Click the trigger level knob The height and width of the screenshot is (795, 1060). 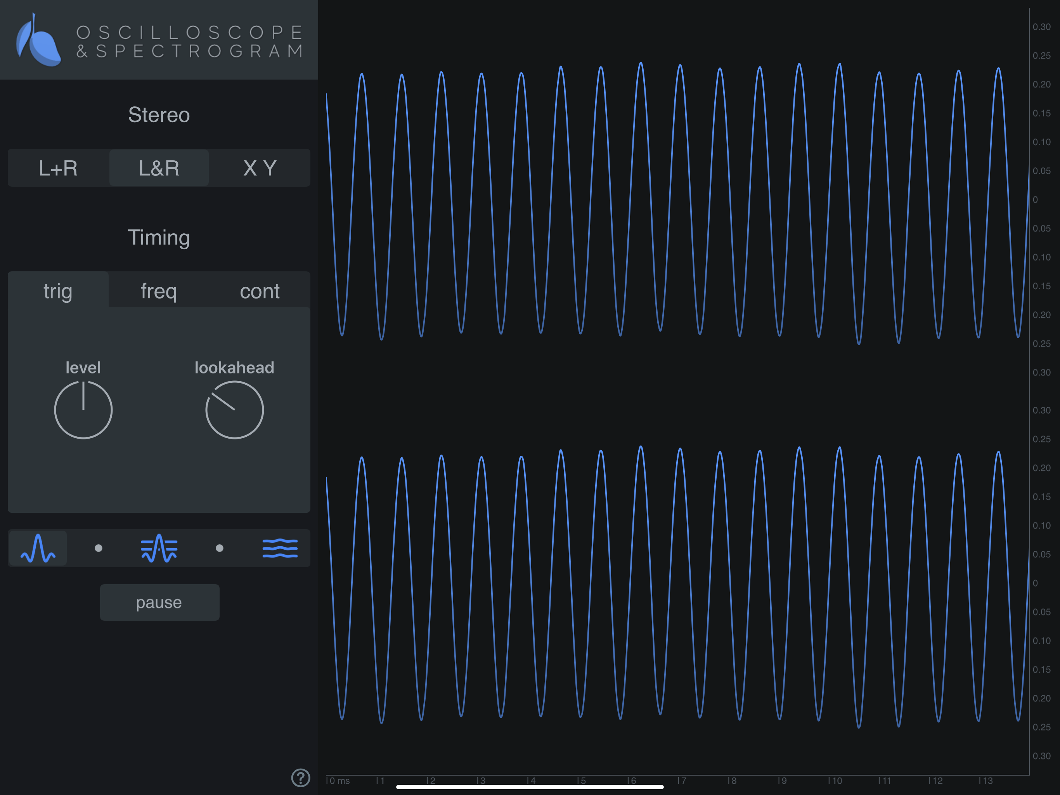pyautogui.click(x=83, y=410)
